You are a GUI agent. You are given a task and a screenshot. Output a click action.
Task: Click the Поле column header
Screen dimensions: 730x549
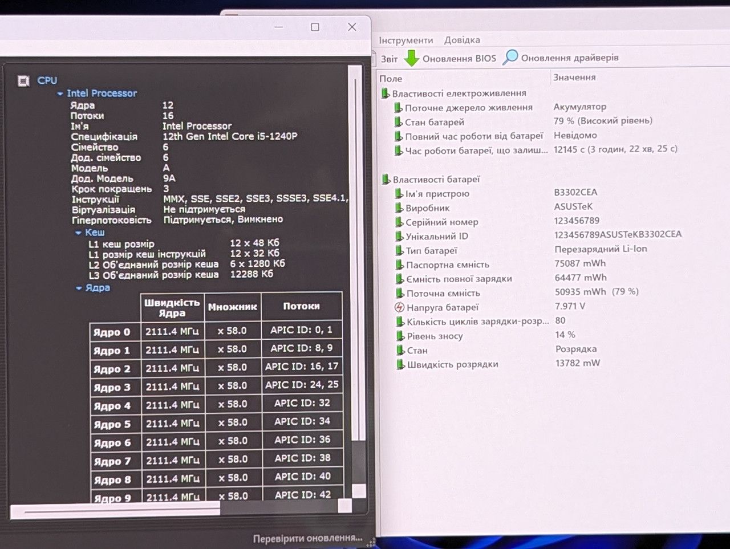391,79
